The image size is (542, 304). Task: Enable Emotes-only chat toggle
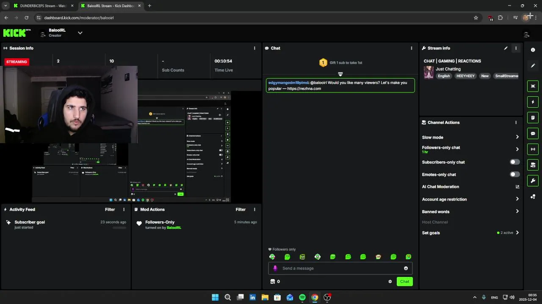point(514,174)
